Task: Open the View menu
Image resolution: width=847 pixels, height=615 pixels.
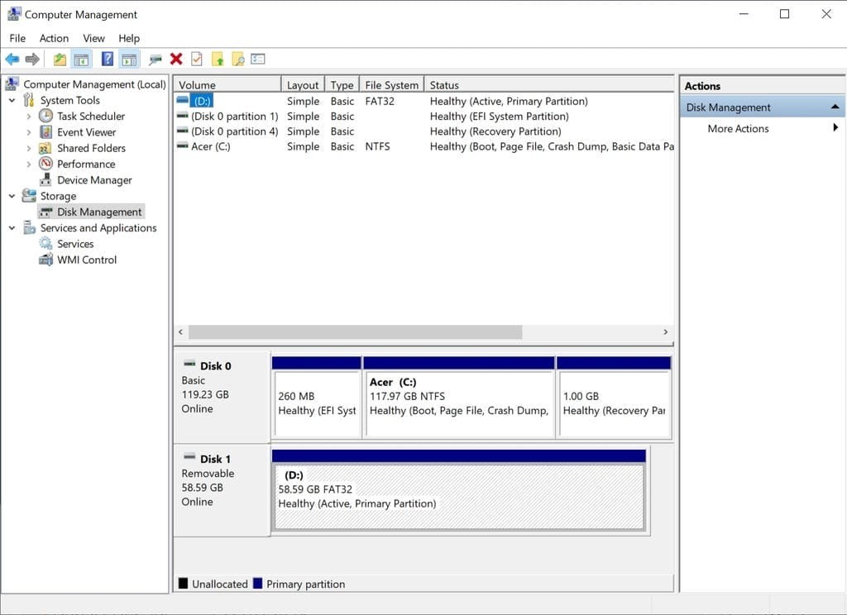Action: pyautogui.click(x=93, y=38)
